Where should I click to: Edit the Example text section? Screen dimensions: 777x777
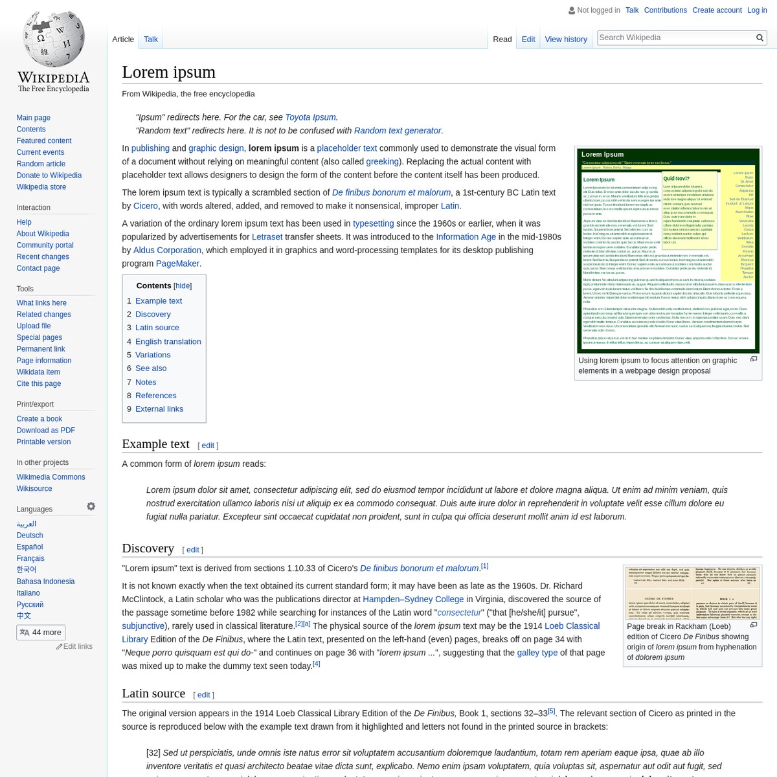207,445
